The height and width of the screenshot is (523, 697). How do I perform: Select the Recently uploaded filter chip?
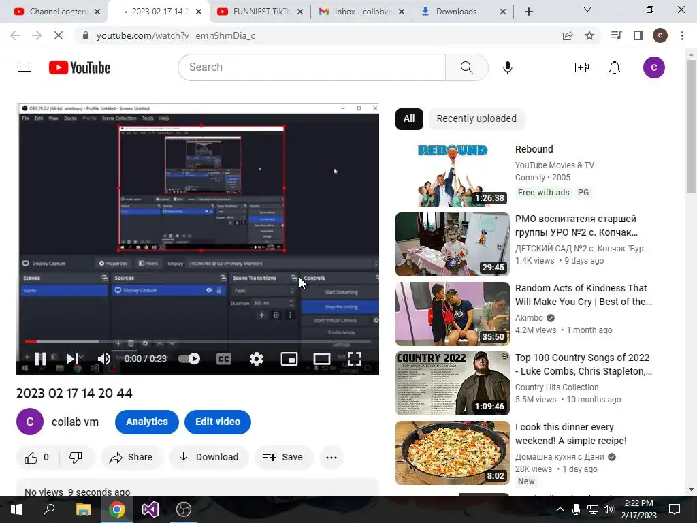click(x=476, y=118)
